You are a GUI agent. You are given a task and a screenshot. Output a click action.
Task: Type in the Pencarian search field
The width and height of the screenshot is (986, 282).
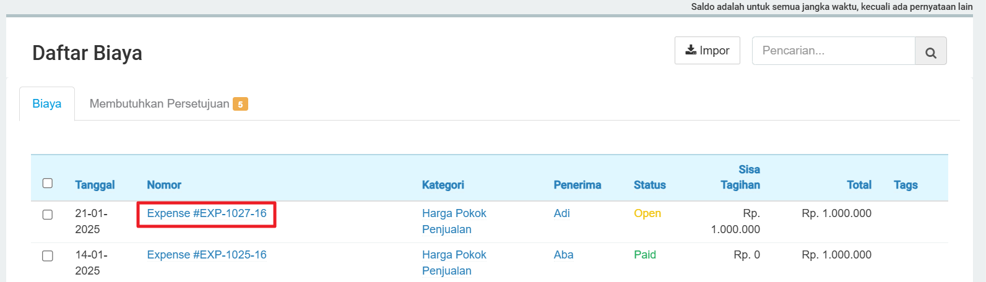[832, 51]
